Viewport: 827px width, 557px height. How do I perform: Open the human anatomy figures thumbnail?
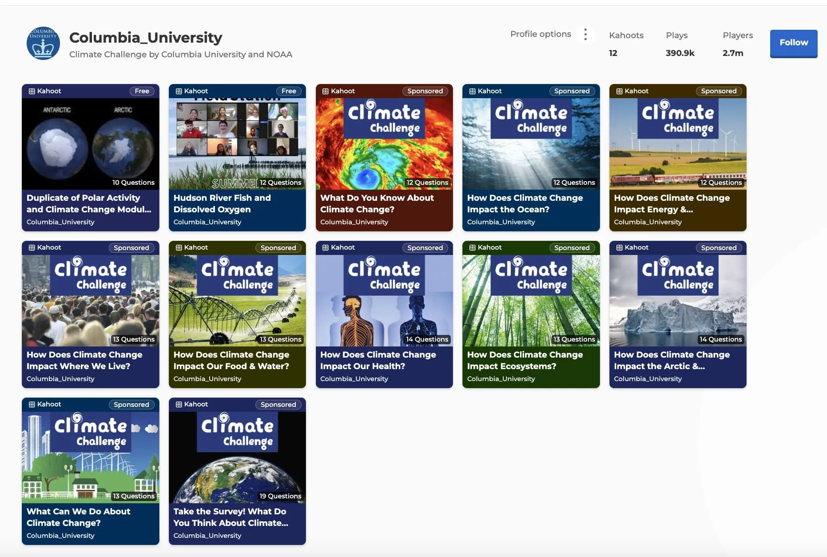pyautogui.click(x=384, y=301)
